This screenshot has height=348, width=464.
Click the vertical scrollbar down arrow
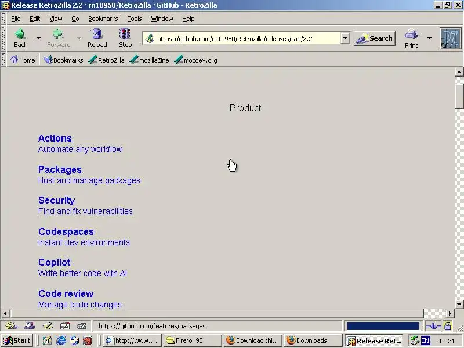click(459, 304)
